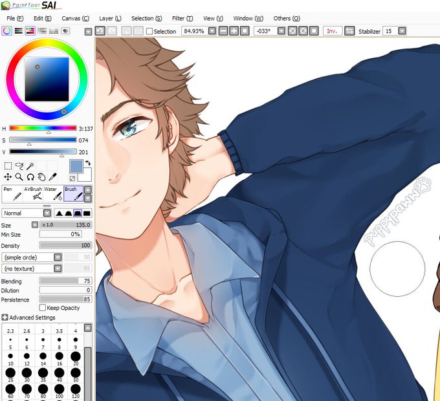Adjust the brush Size slider

pyautogui.click(x=65, y=225)
